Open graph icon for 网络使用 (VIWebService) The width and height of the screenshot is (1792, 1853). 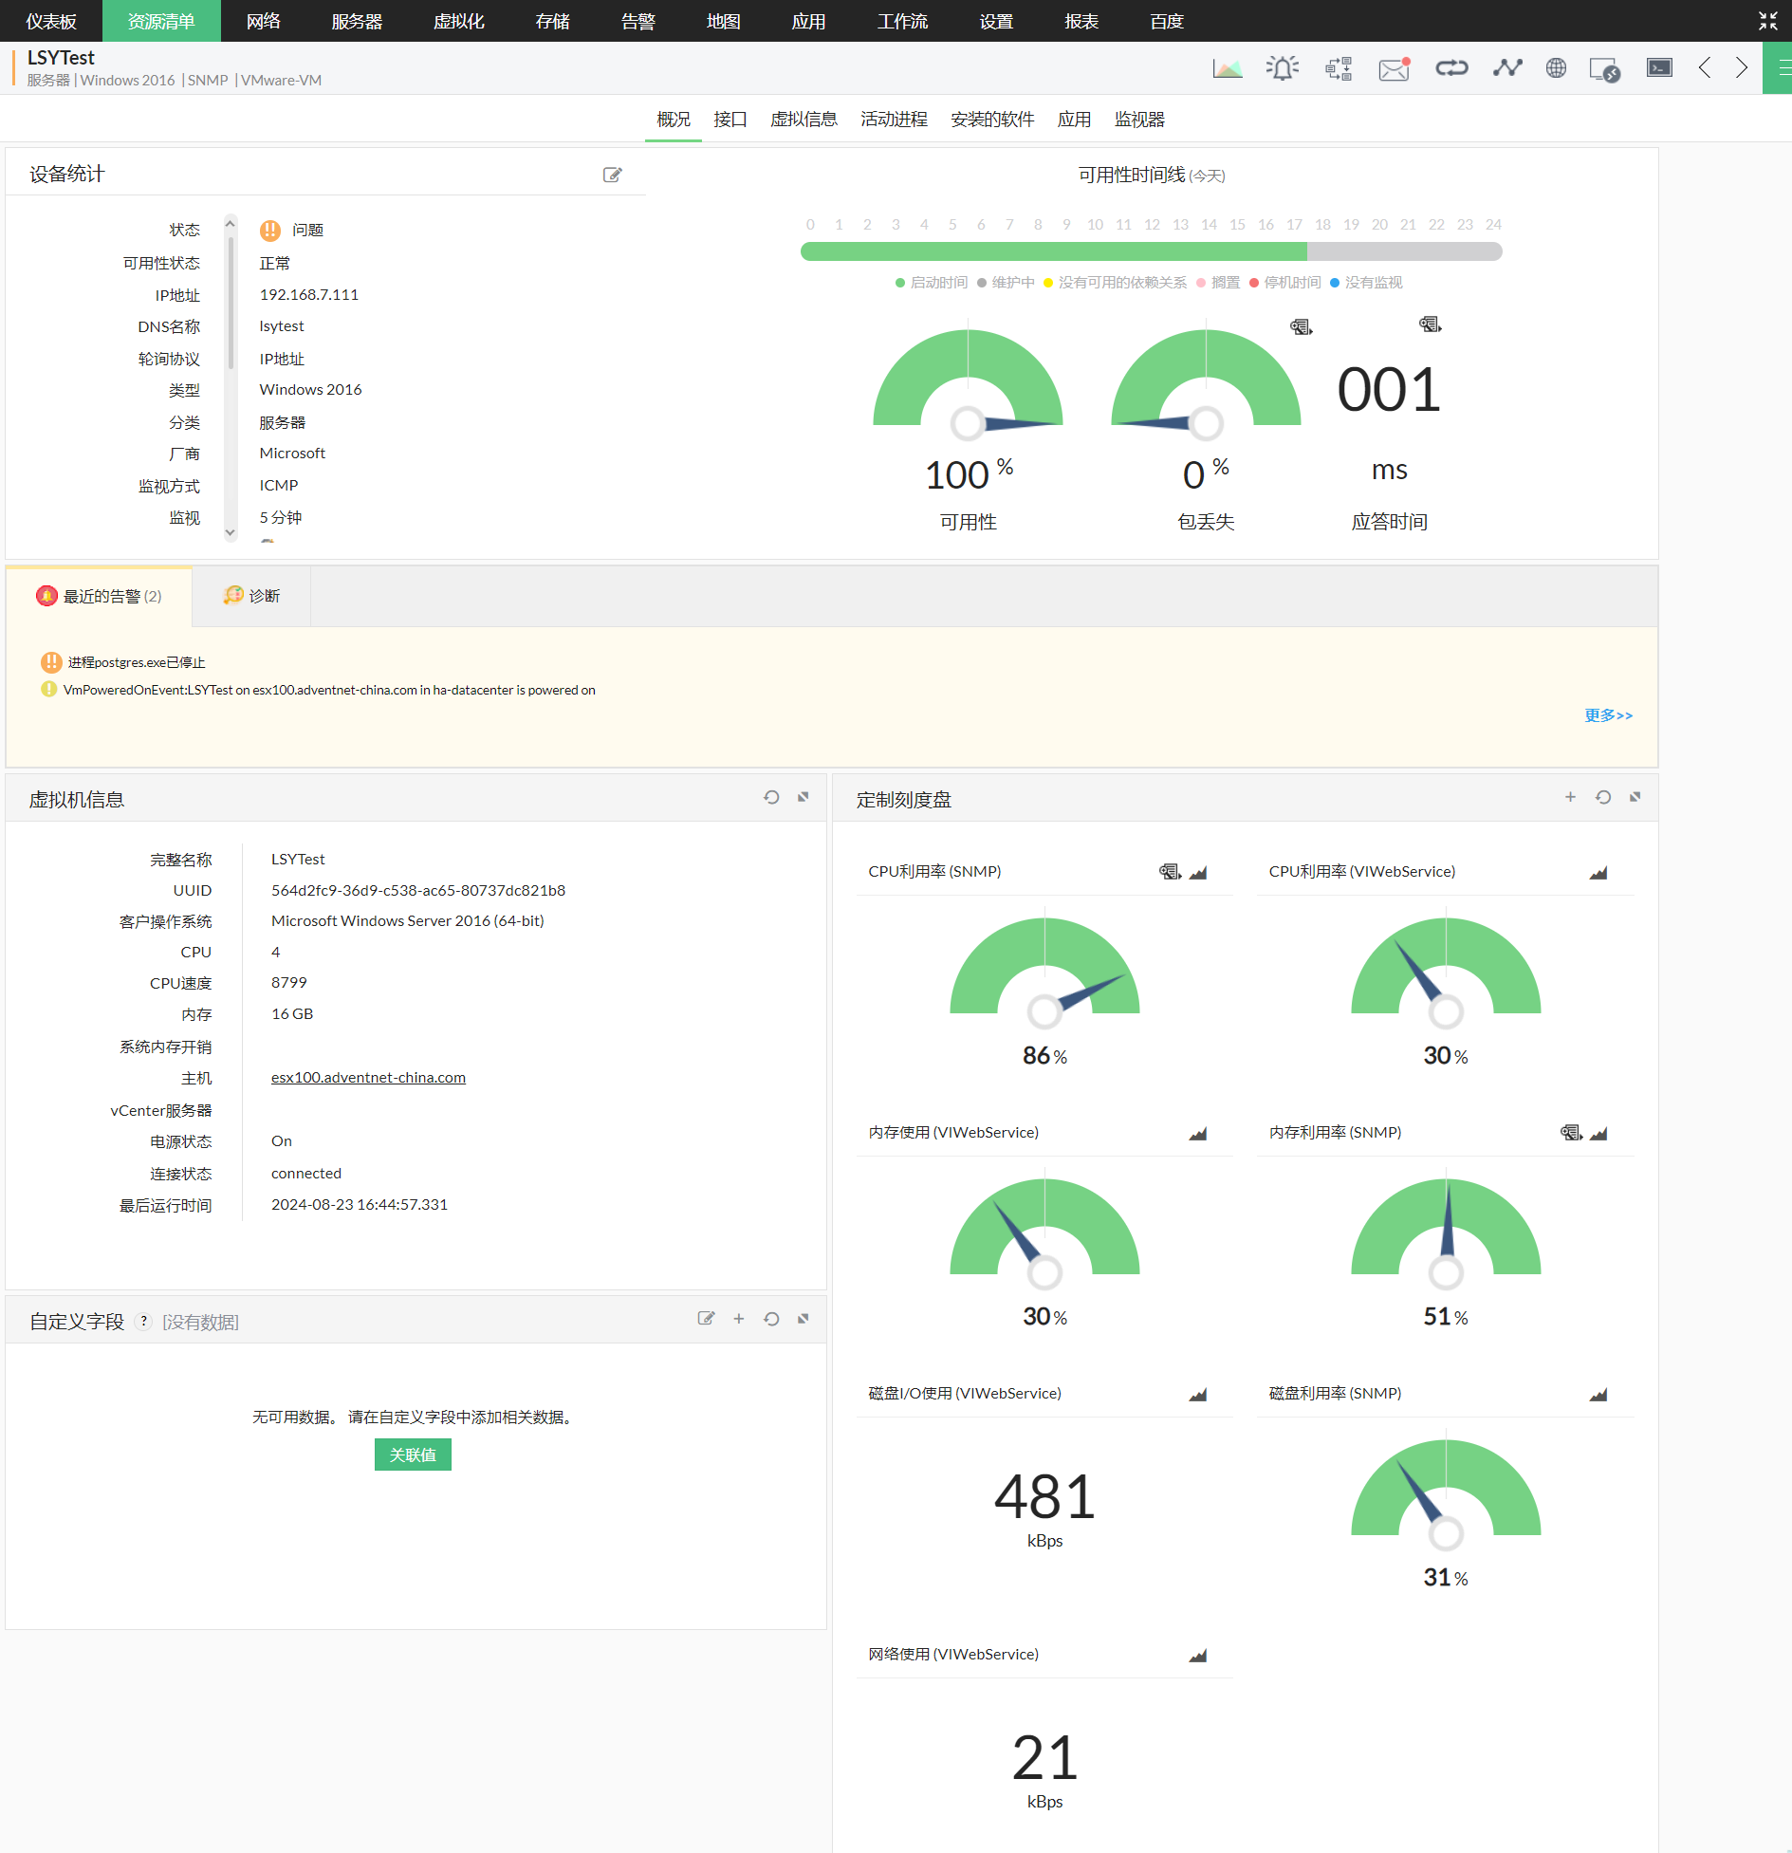click(x=1198, y=1655)
